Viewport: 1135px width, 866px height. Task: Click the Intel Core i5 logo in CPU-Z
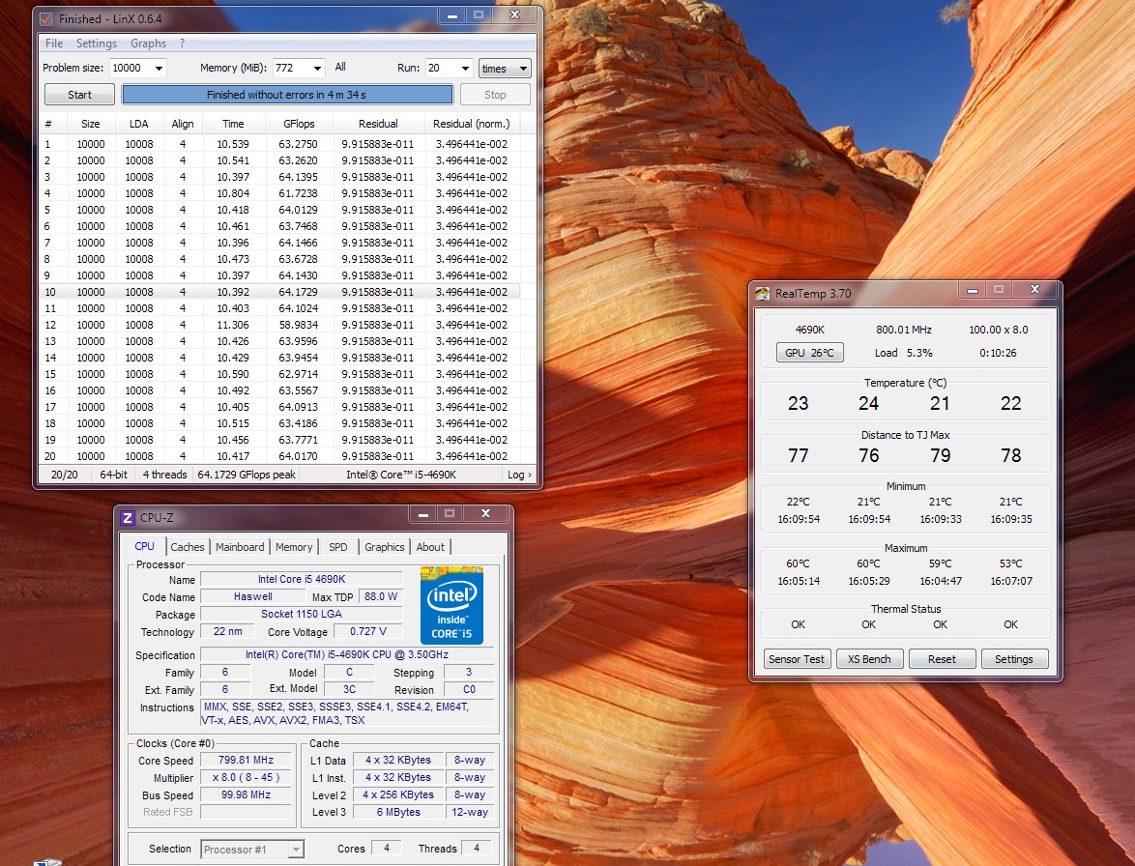pyautogui.click(x=451, y=605)
